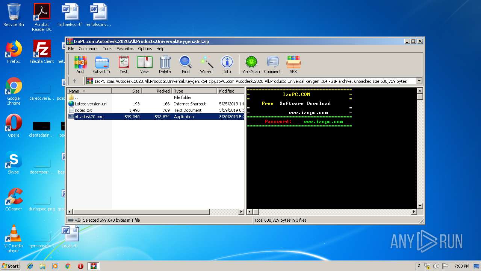Show archive Info icon
Image resolution: width=481 pixels, height=271 pixels.
(227, 64)
